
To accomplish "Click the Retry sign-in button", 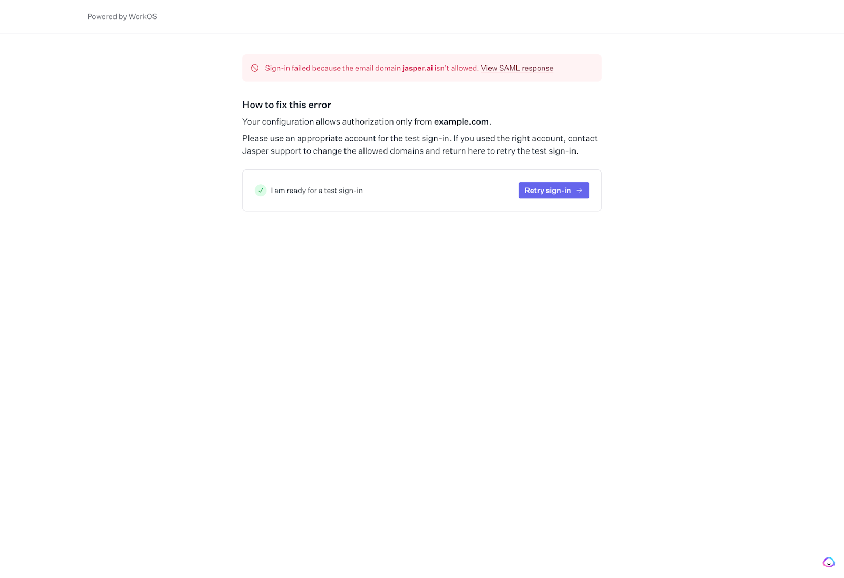I will point(548,191).
